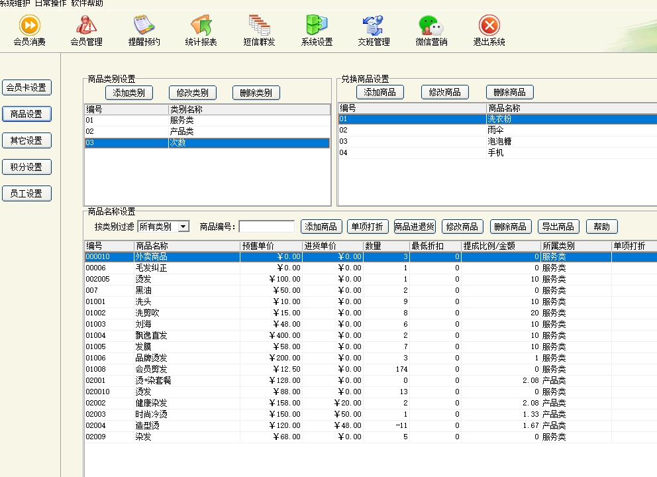Screen dimensions: 657x477
Task: Click the 退出系统 exit icon
Action: click(x=489, y=26)
